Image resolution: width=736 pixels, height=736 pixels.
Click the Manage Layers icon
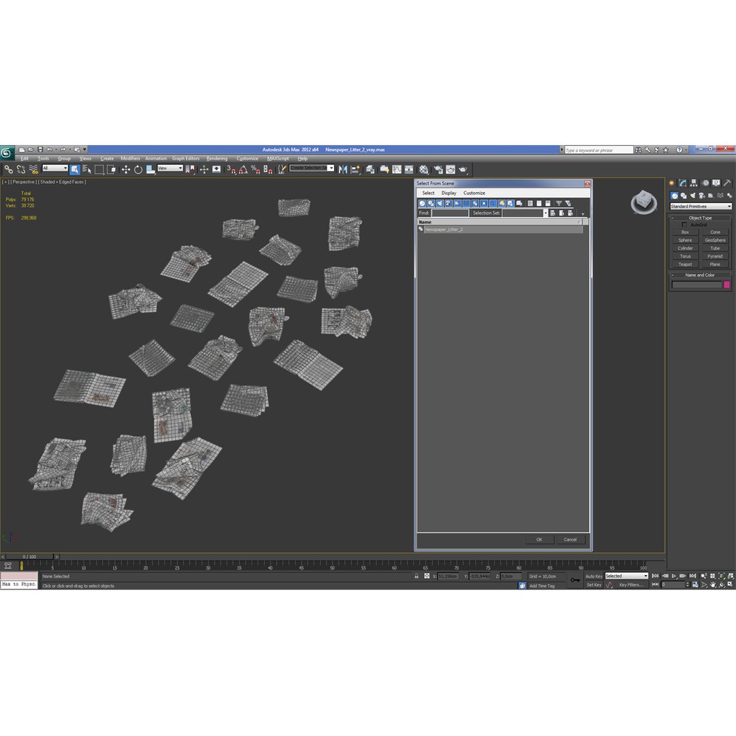coord(370,170)
